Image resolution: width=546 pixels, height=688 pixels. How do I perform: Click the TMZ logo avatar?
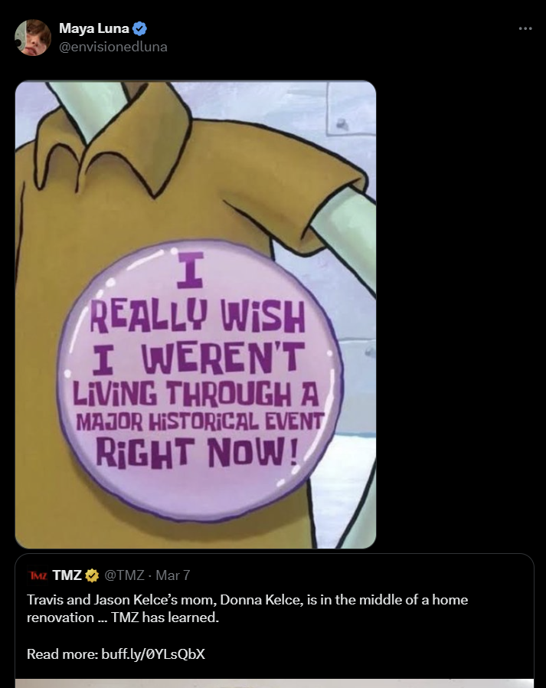click(37, 575)
